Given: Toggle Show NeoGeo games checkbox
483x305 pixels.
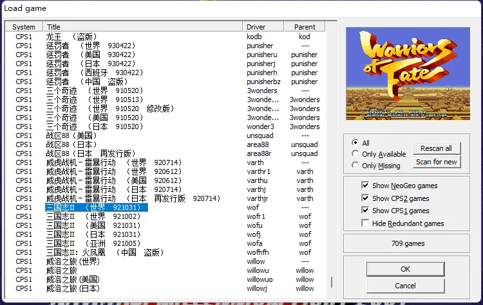Looking at the screenshot, I should coord(365,186).
